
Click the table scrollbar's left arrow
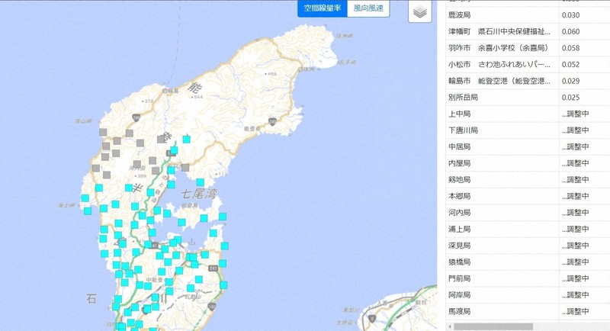click(x=449, y=326)
